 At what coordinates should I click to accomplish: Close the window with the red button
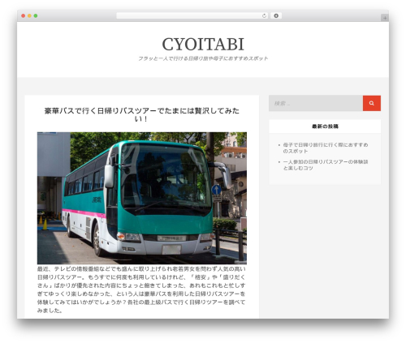pos(24,15)
